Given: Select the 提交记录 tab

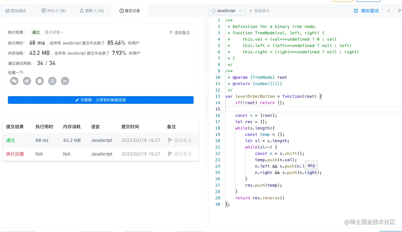Looking at the screenshot, I should [x=130, y=11].
